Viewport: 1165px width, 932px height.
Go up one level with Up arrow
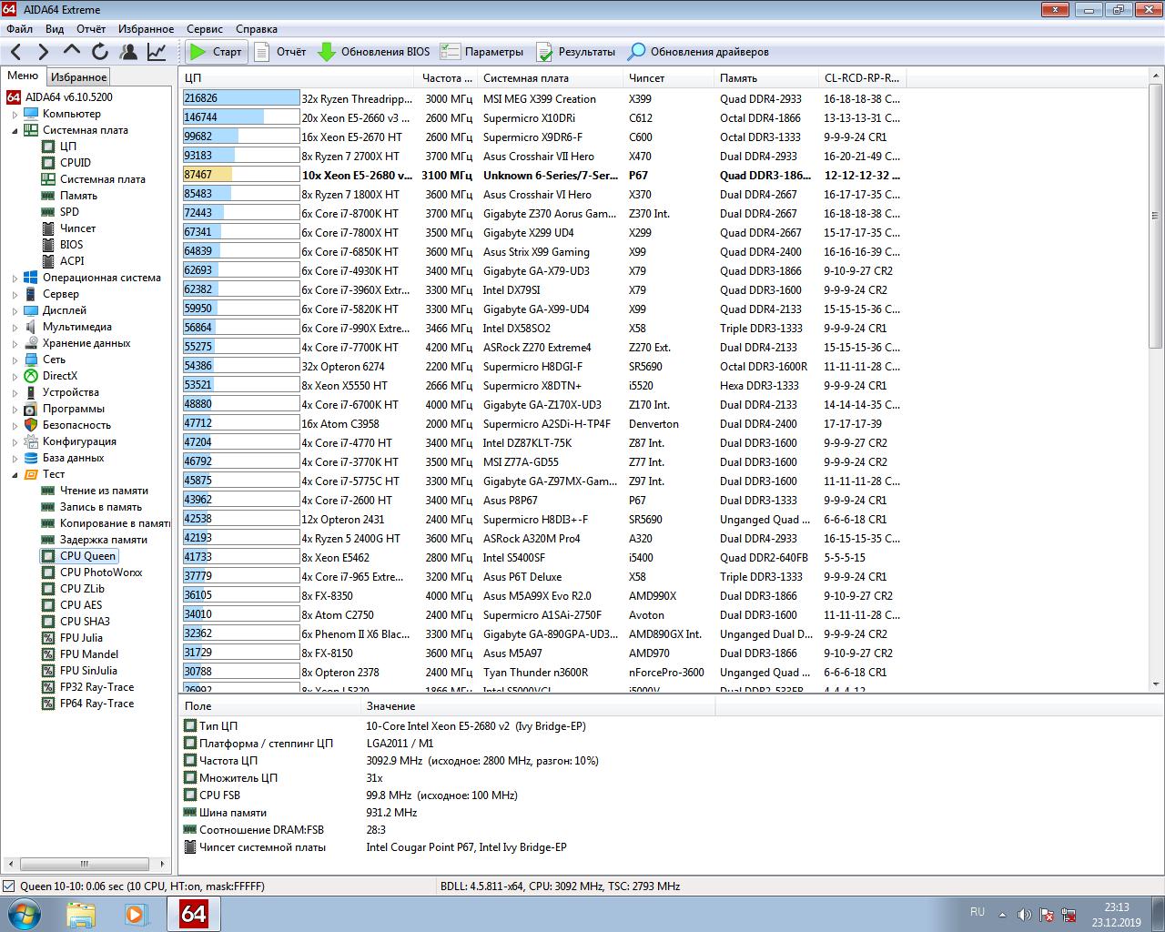(72, 52)
